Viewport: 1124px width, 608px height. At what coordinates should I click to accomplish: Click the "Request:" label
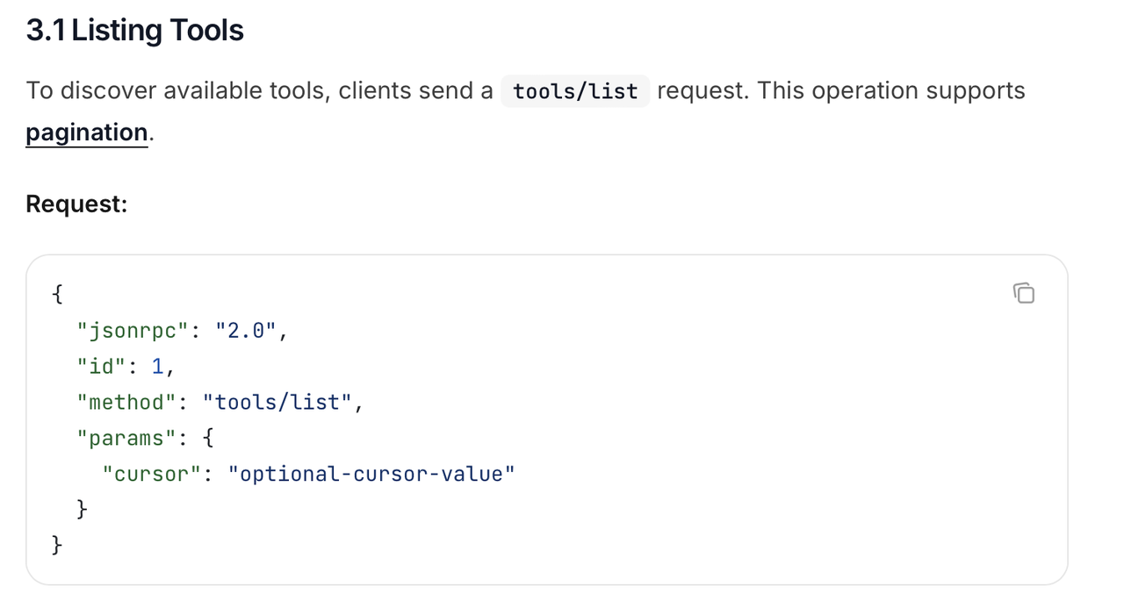coord(76,204)
